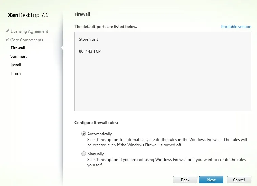The image size is (257, 186).
Task: Select the Manually radio button
Action: [84, 154]
